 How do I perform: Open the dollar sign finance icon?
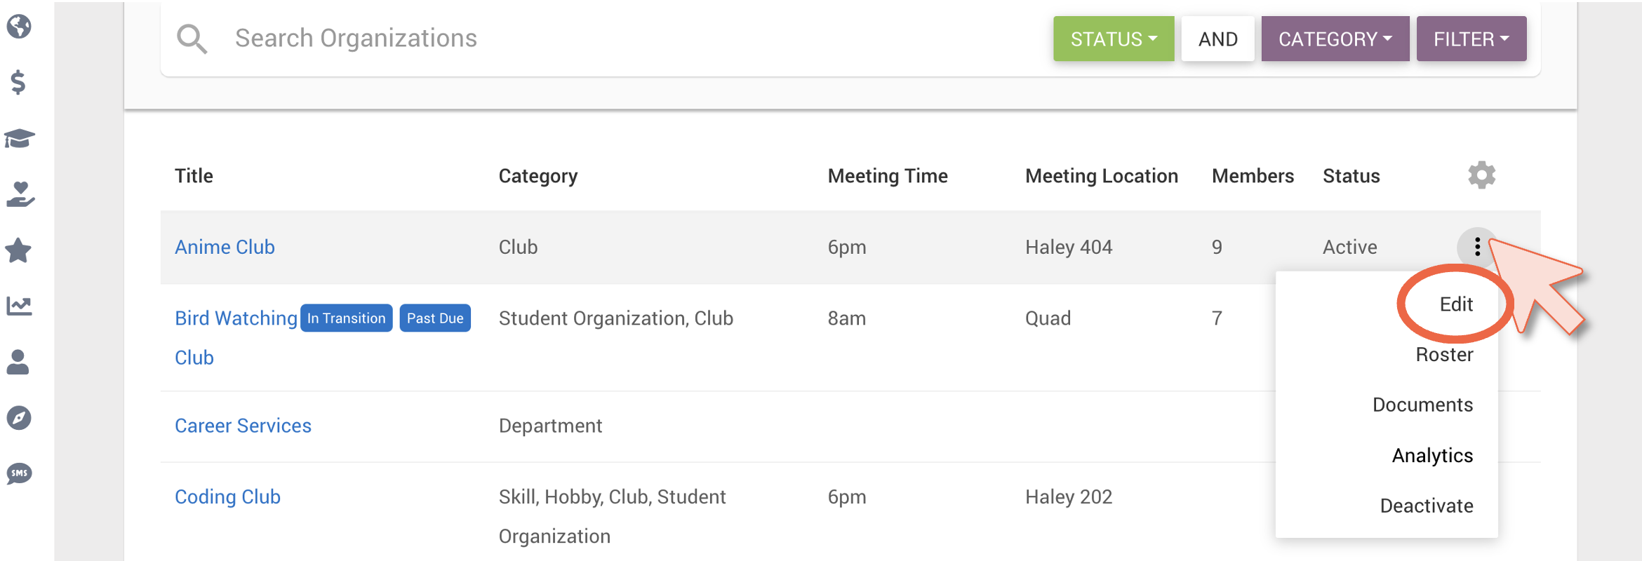tap(18, 83)
